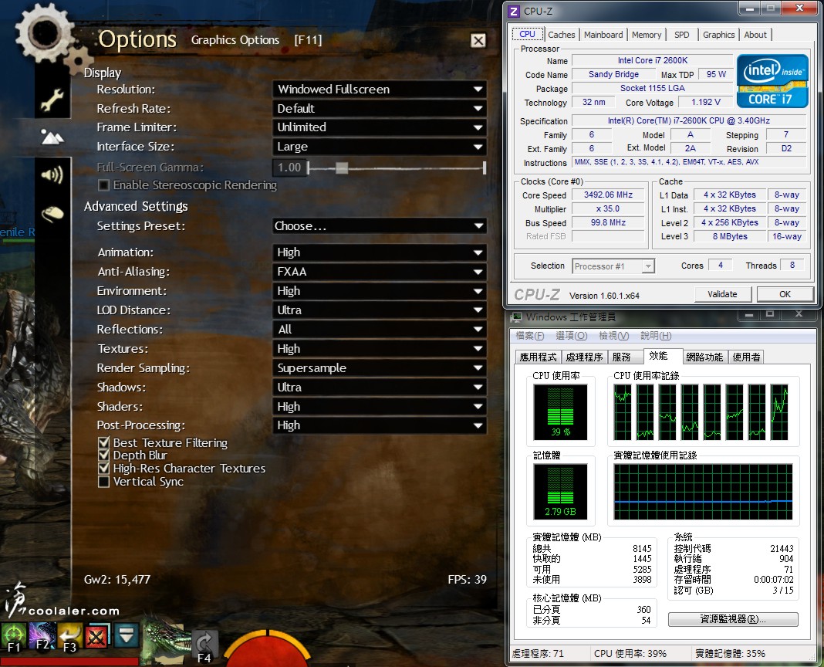This screenshot has height=667, width=824.
Task: Click the F1 skill icon
Action: point(14,637)
